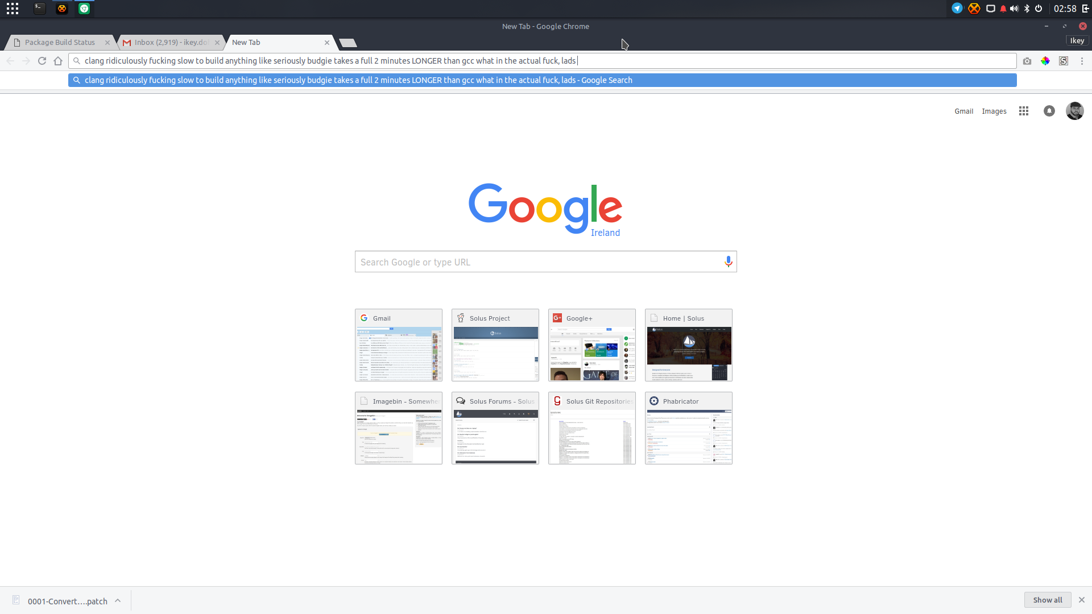
Task: Click the Ikey profile button in Chrome
Action: [1077, 41]
